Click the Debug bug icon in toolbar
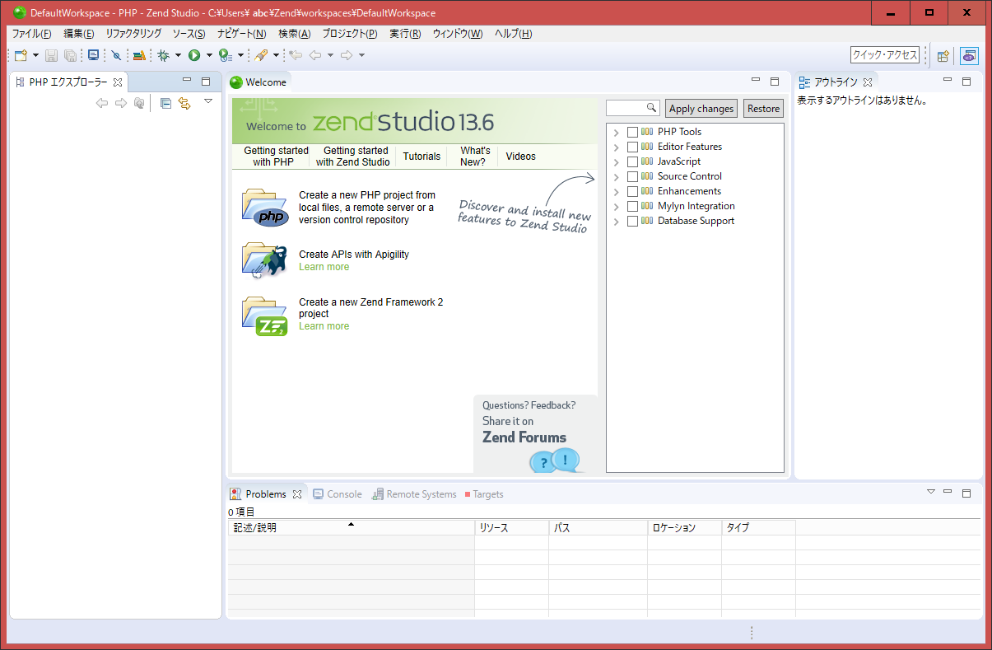Screen dimensions: 992x650 [164, 55]
